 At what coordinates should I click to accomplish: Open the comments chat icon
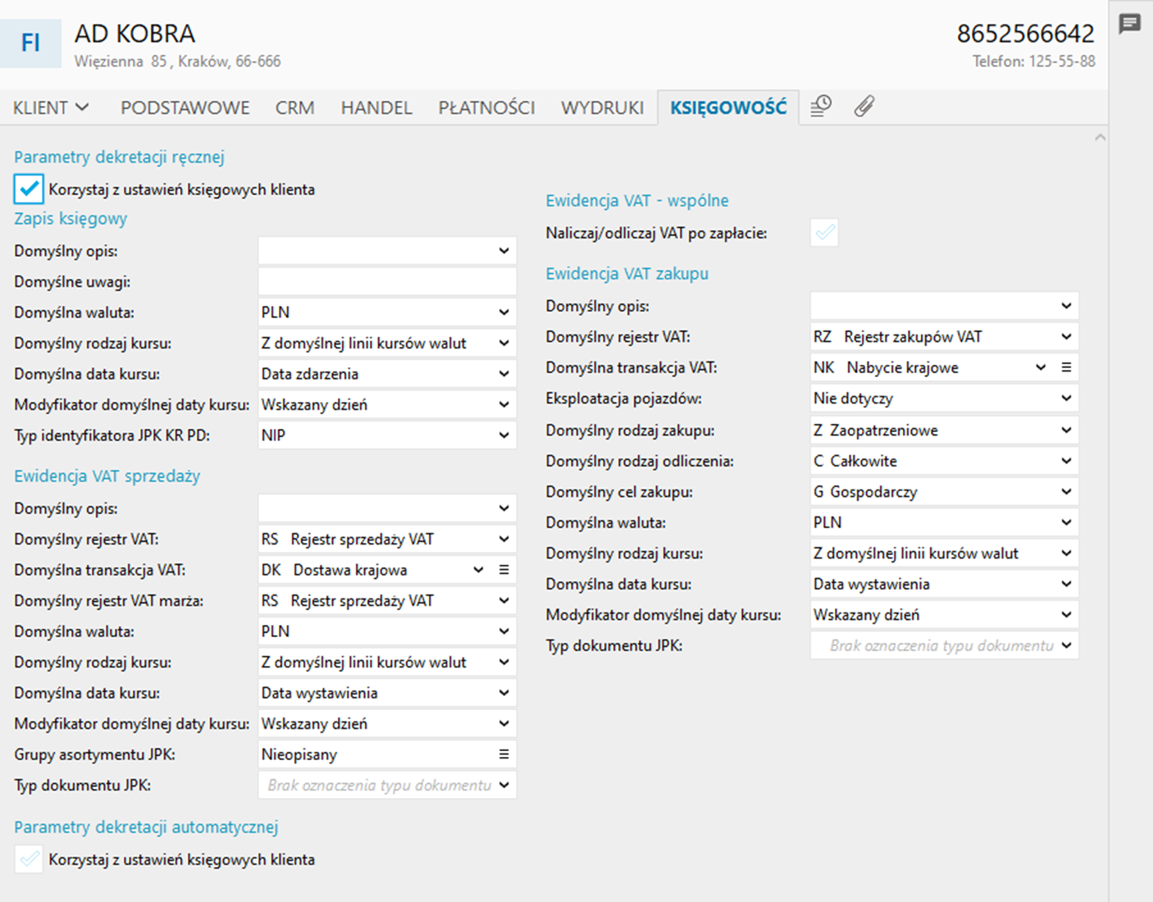pos(1130,24)
